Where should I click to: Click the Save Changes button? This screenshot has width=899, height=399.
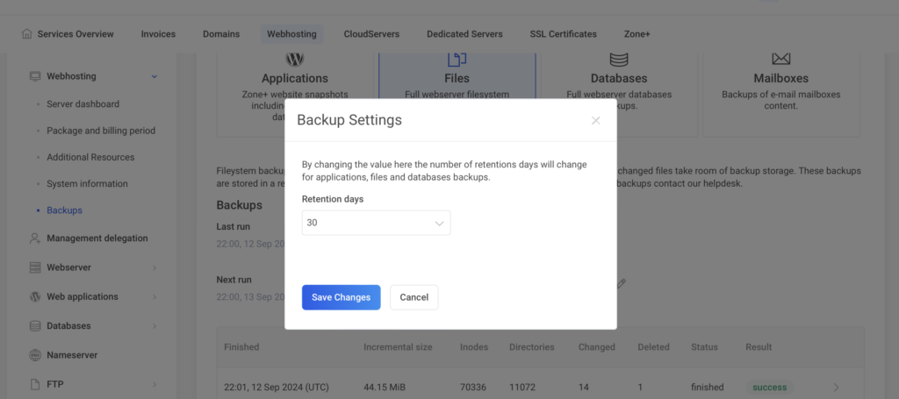(341, 297)
